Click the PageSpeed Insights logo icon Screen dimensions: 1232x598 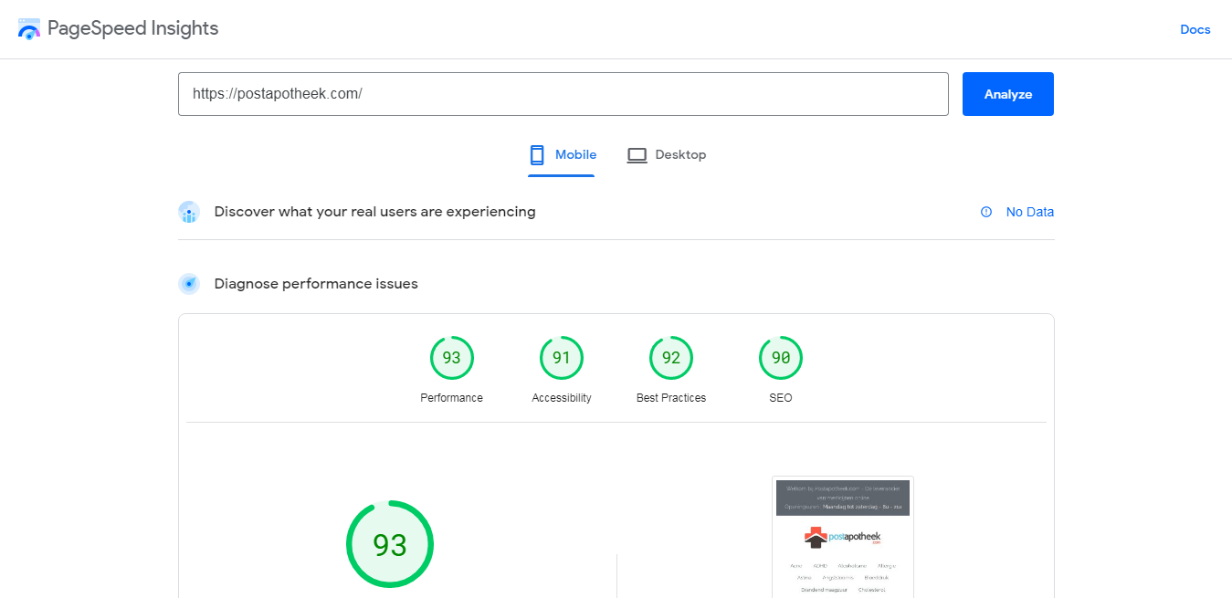[29, 29]
